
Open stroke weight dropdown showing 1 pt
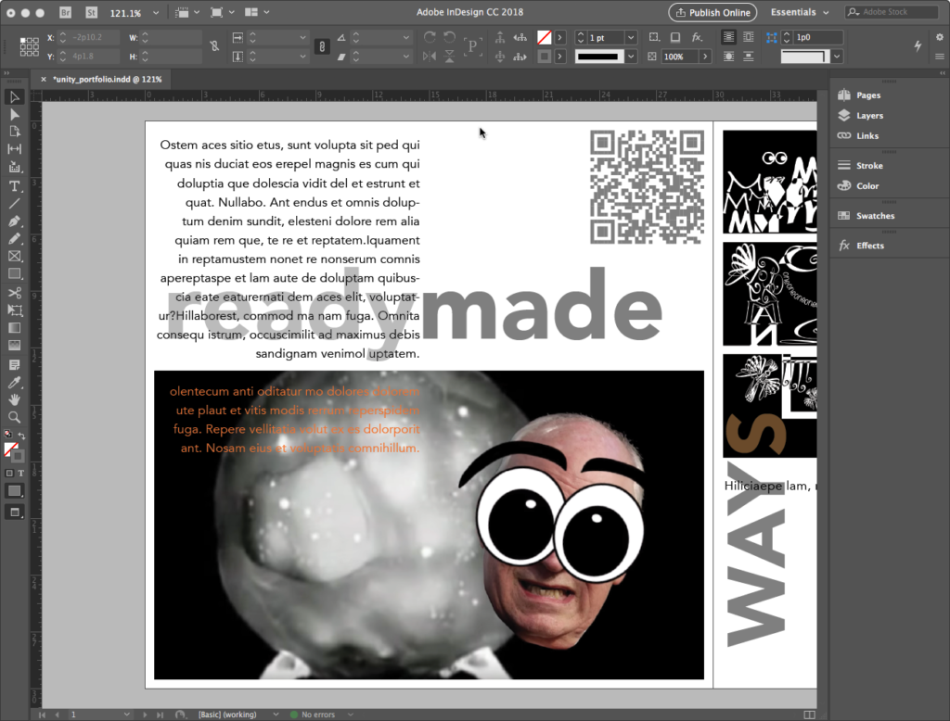tap(631, 37)
